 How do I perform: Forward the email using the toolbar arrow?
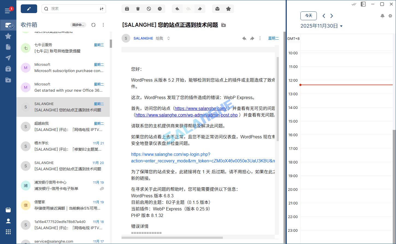click(200, 8)
